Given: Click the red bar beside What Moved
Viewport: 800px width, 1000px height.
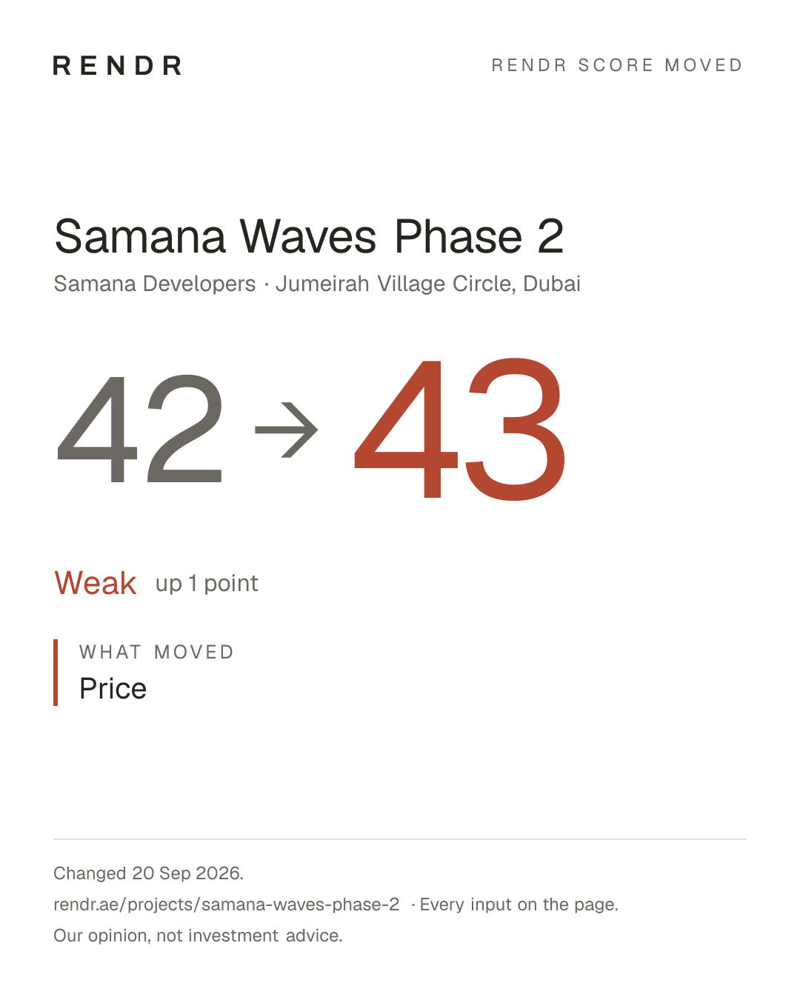Looking at the screenshot, I should (56, 673).
